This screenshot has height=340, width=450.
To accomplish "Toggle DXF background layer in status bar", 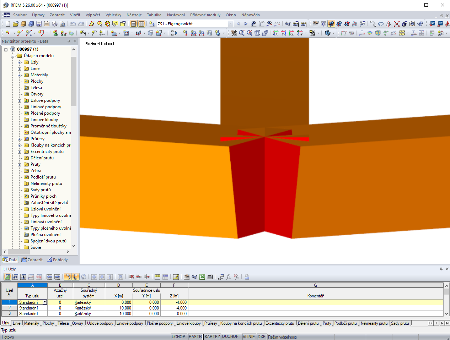I will pyautogui.click(x=262, y=337).
